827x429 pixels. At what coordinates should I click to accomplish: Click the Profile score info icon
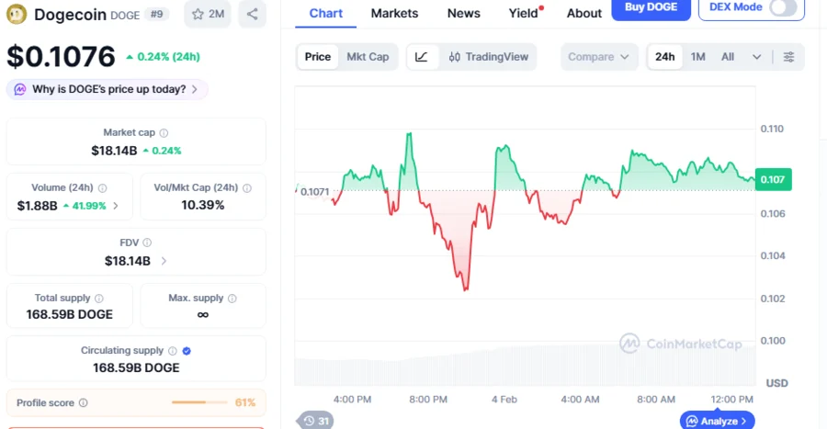point(84,403)
